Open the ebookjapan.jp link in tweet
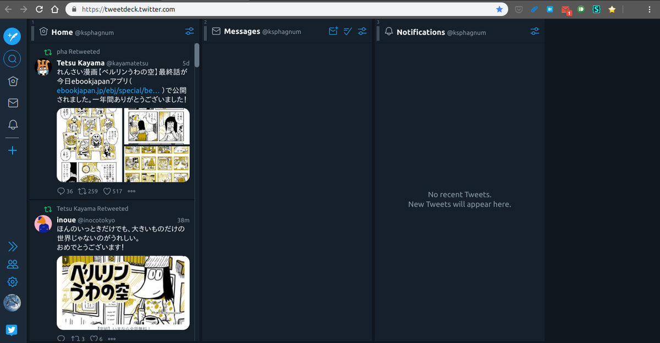This screenshot has width=660, height=343. (108, 90)
